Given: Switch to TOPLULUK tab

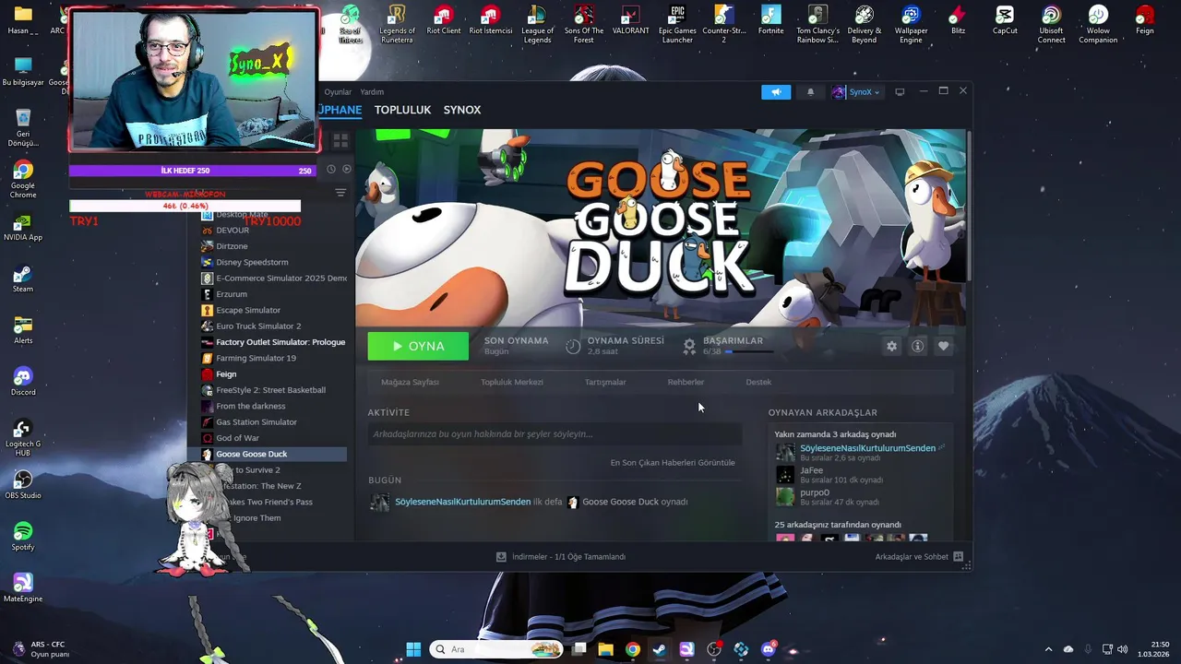Looking at the screenshot, I should 402,110.
